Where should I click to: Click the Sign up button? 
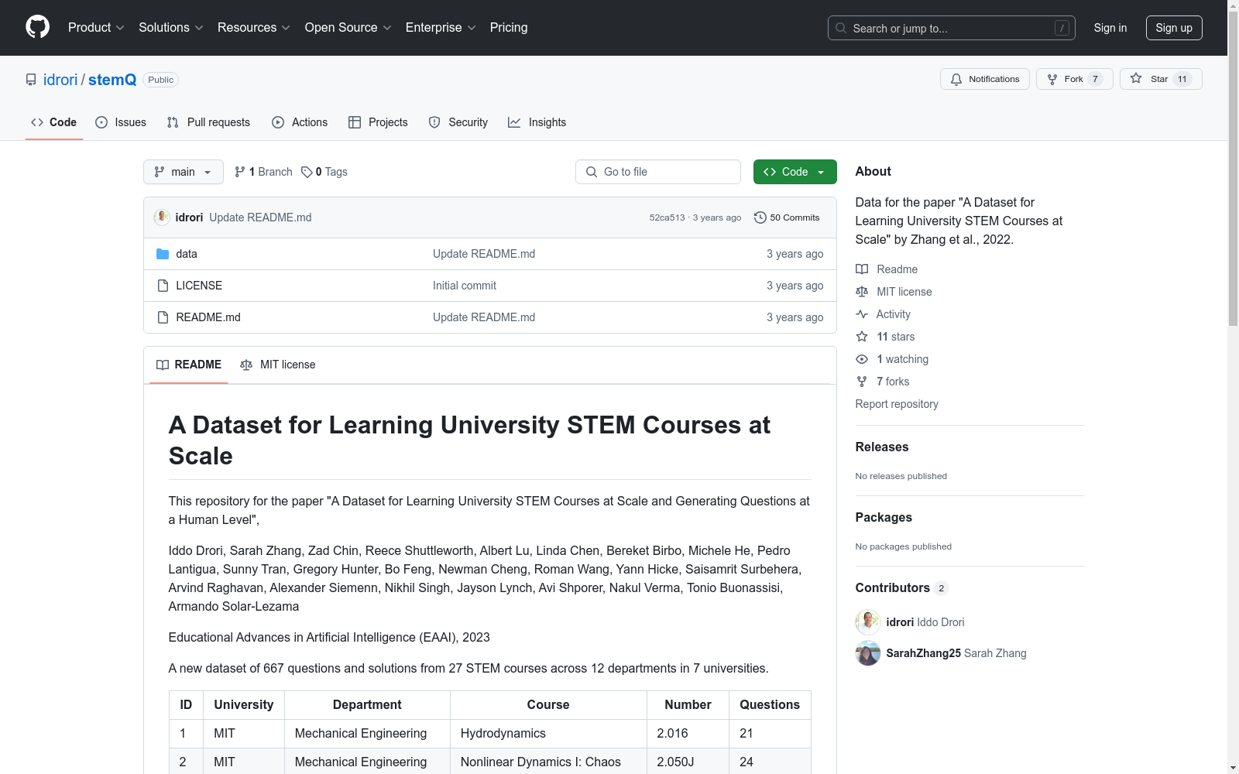pos(1174,28)
